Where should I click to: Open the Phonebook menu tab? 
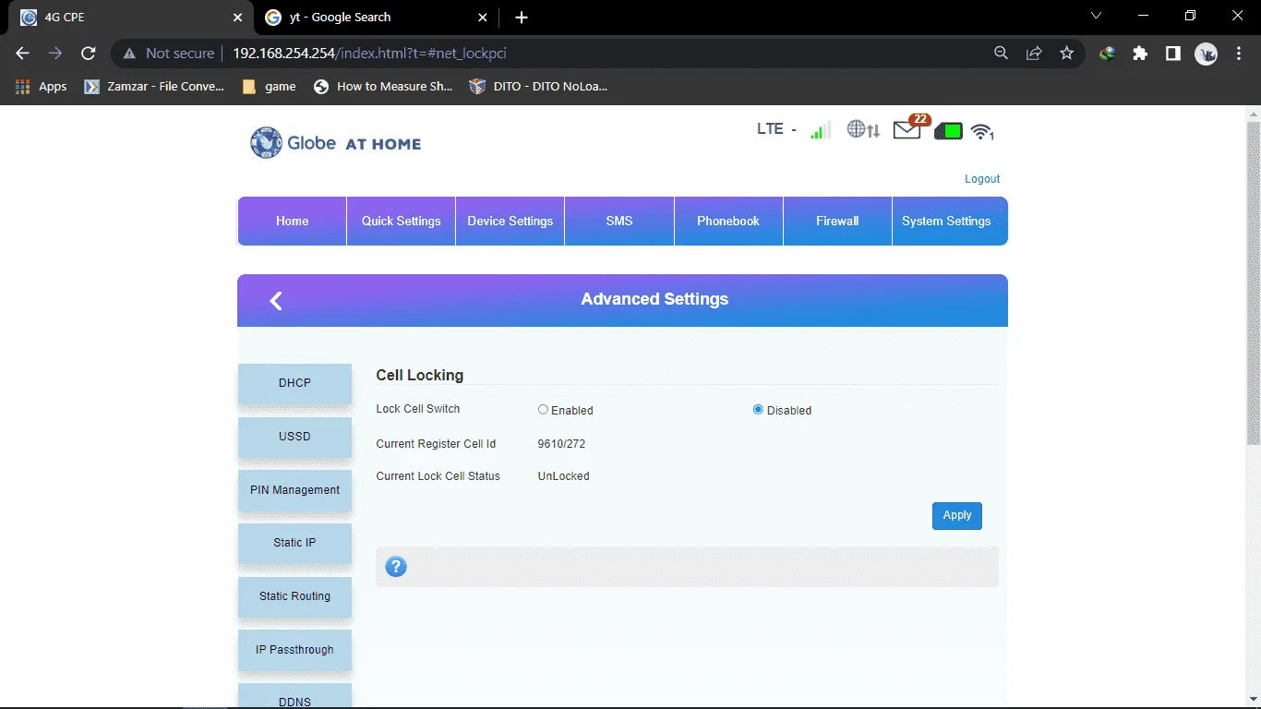tap(728, 222)
